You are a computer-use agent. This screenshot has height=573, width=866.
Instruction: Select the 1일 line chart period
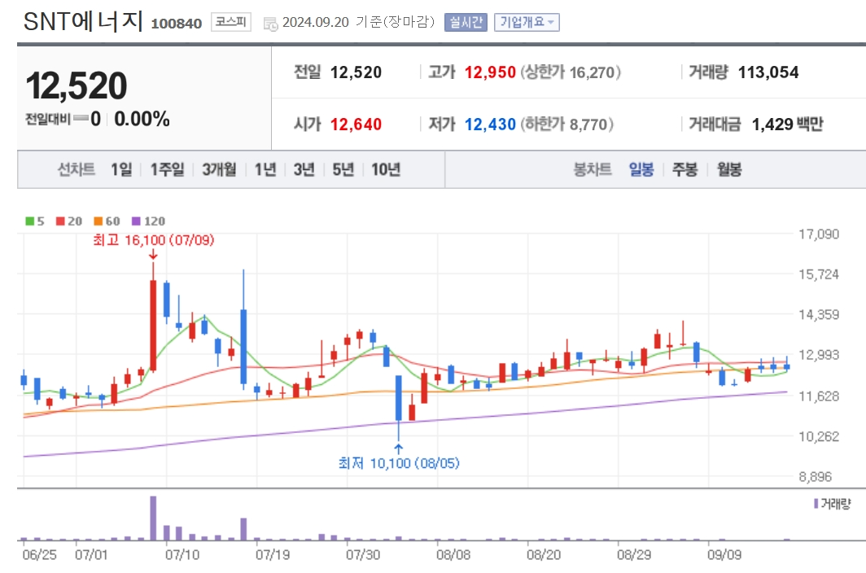(121, 169)
